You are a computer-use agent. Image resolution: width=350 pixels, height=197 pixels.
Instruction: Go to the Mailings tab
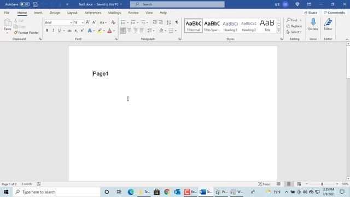[114, 13]
